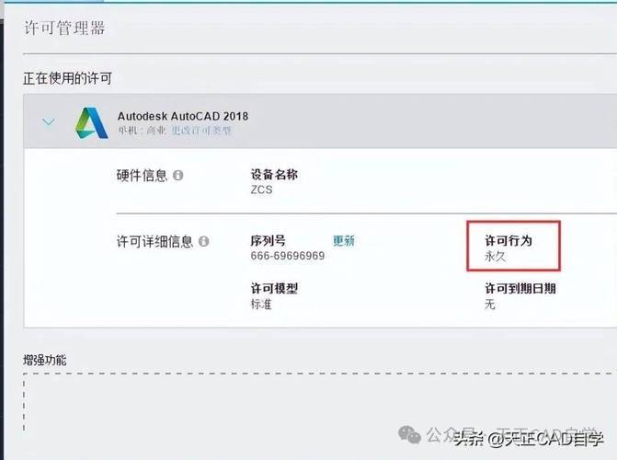Click the 许可到期日期 label
Viewport: 617px width, 460px height.
520,288
